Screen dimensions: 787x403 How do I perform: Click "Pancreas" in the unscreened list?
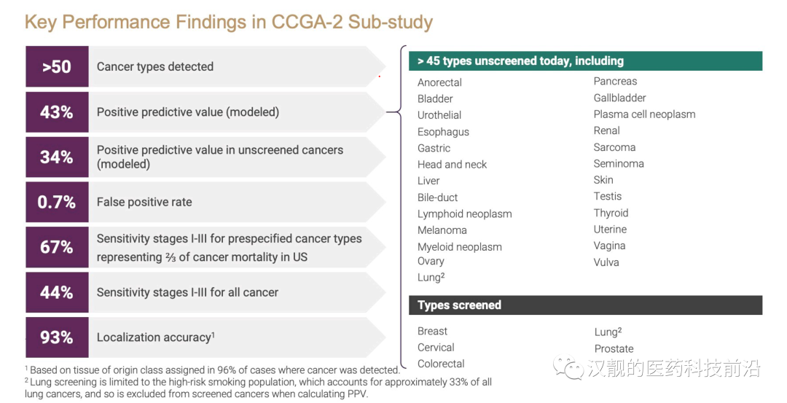(x=615, y=82)
